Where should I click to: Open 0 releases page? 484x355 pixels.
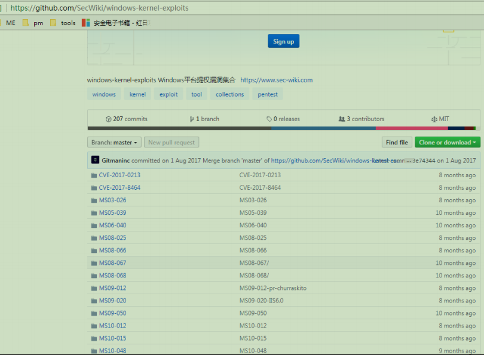coord(283,119)
